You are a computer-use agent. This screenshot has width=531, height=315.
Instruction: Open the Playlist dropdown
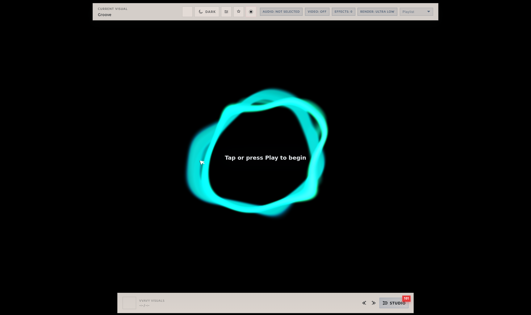tap(416, 11)
